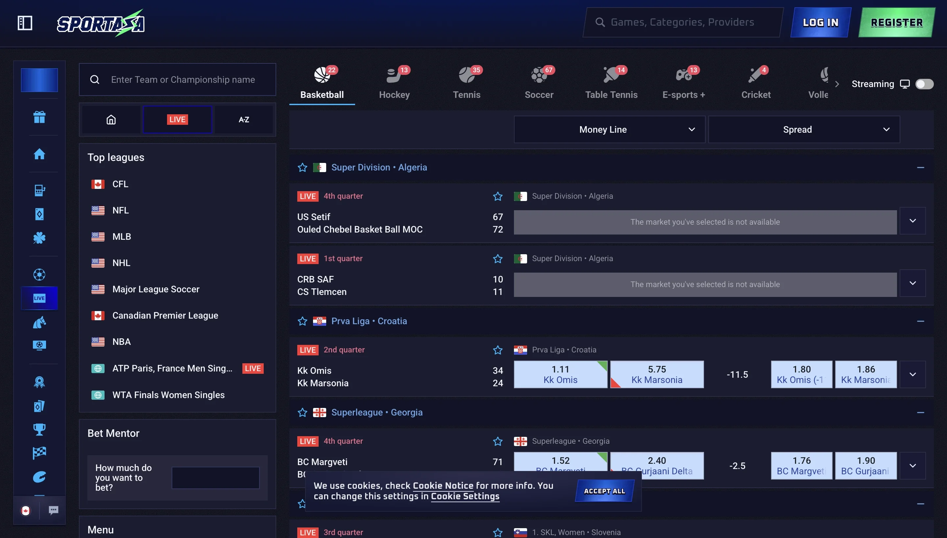Switch to the Tennis sport tab
The image size is (947, 538).
tap(467, 82)
